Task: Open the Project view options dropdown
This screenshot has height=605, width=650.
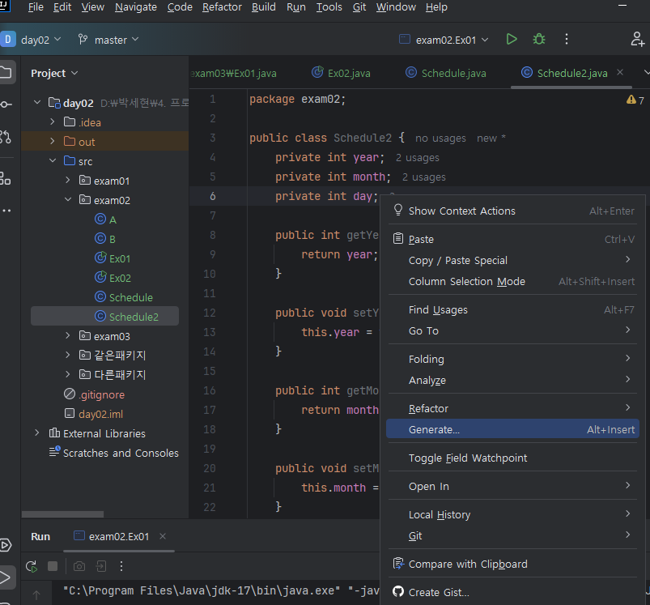Action: pos(54,74)
